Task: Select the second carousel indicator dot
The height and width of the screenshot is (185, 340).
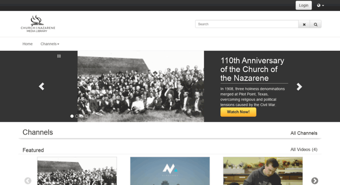Action: pyautogui.click(x=77, y=116)
